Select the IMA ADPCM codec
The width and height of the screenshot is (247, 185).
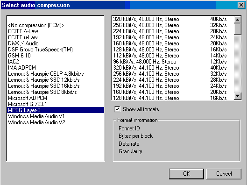(56, 68)
